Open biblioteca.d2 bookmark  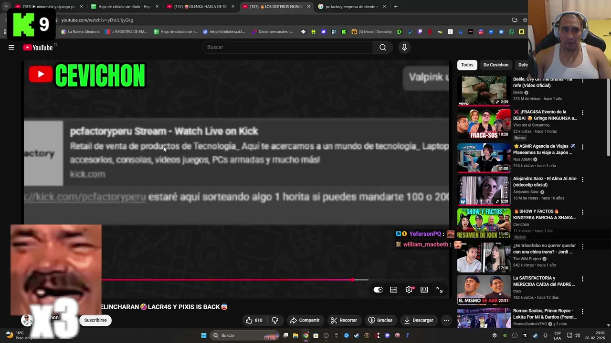224,32
